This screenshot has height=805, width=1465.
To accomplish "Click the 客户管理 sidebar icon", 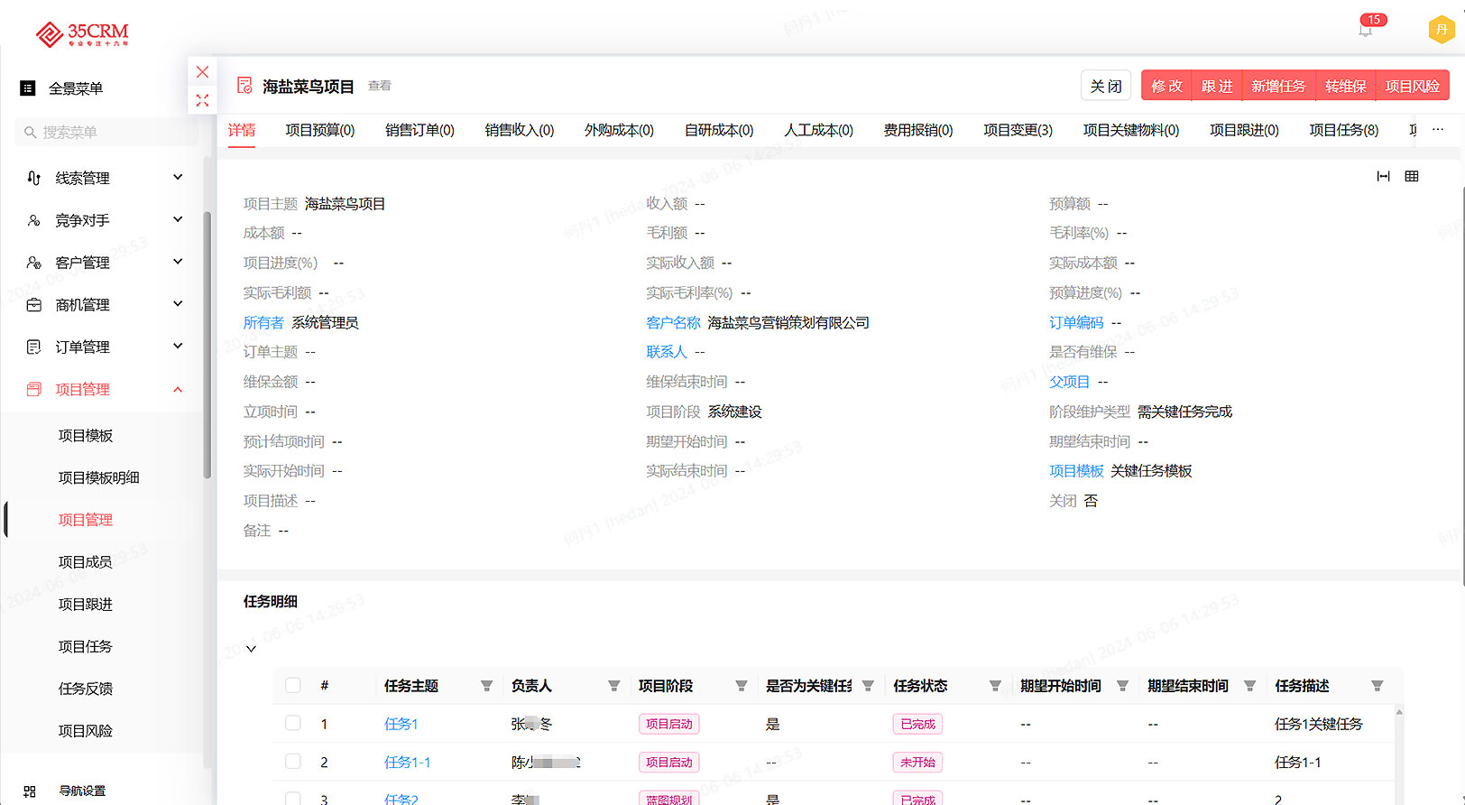I will [x=33, y=263].
